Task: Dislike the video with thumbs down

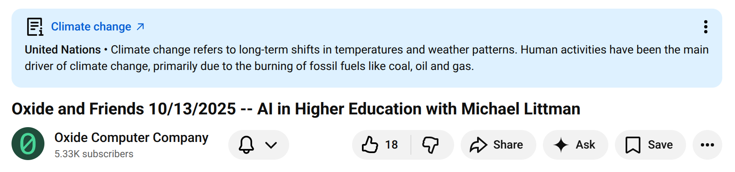Action: (431, 145)
